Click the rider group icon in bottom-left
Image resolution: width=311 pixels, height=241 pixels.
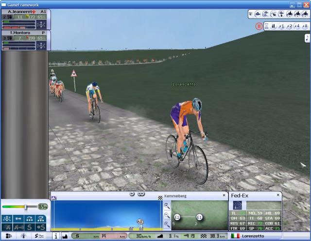(9, 236)
